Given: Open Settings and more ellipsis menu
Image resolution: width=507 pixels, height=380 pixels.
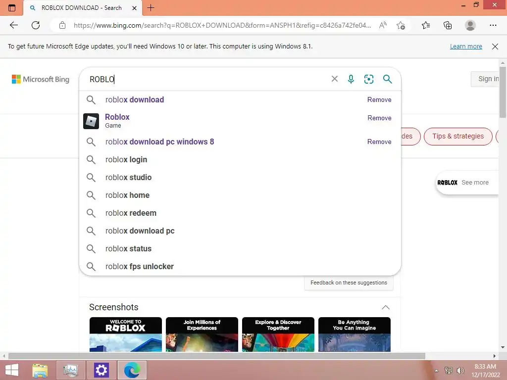Looking at the screenshot, I should [x=493, y=25].
